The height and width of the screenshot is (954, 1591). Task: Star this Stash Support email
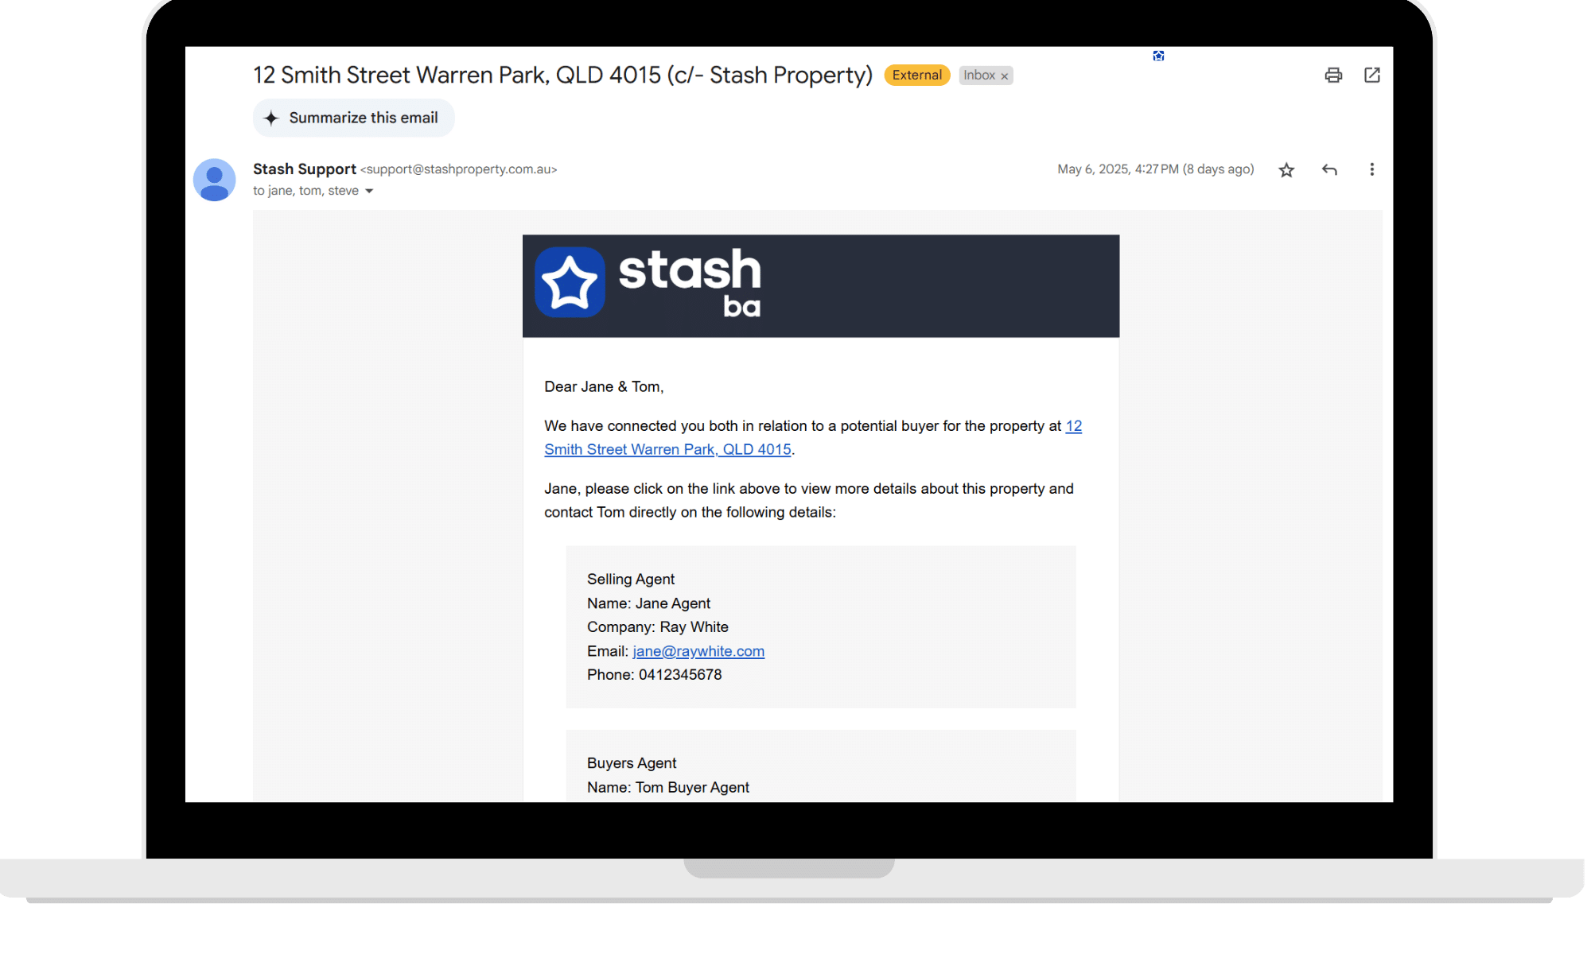(1286, 169)
